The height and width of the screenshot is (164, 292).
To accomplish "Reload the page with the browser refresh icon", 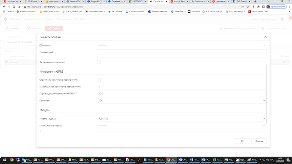I will point(14,7).
